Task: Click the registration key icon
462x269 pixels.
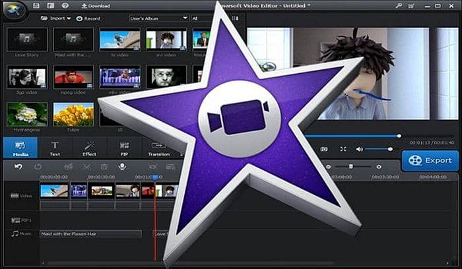Action: tap(399, 5)
